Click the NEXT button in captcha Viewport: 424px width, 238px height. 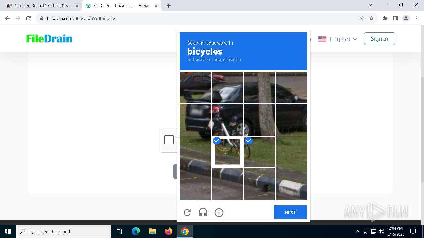(x=290, y=212)
